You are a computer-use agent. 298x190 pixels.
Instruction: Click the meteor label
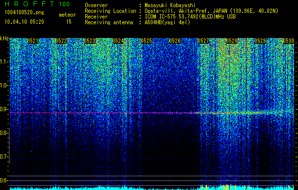(x=67, y=15)
